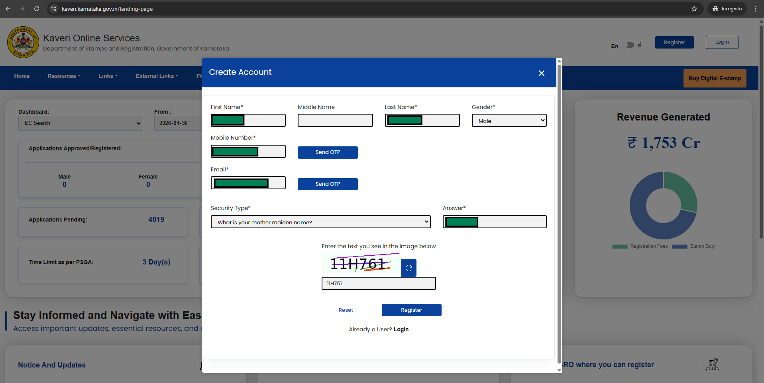764x383 pixels.
Task: Open the Chrome three-dot menu
Action: (x=756, y=9)
